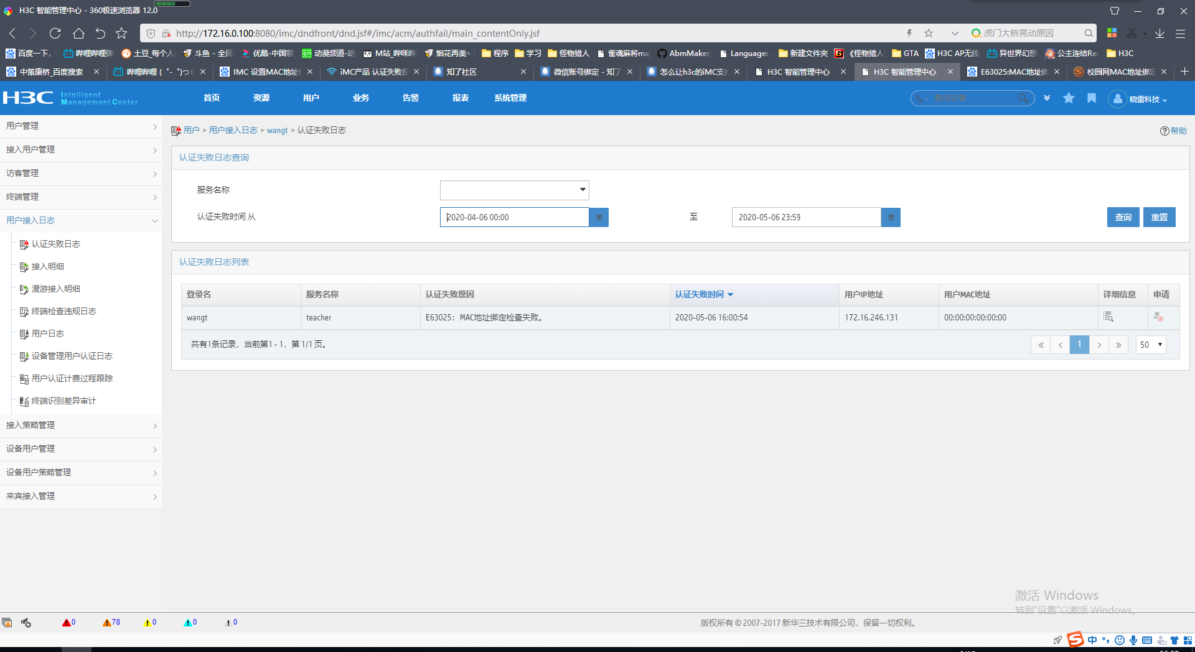Expand the 来宾接入管理 sidebar section
1195x652 pixels.
[81, 496]
